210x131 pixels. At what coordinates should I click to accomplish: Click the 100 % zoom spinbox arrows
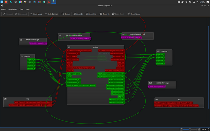[208, 129]
